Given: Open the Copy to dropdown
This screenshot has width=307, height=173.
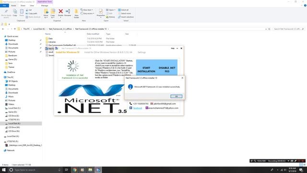Looking at the screenshot, I should 53,14.
